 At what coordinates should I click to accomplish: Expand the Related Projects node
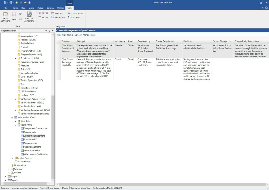click(x=12, y=158)
